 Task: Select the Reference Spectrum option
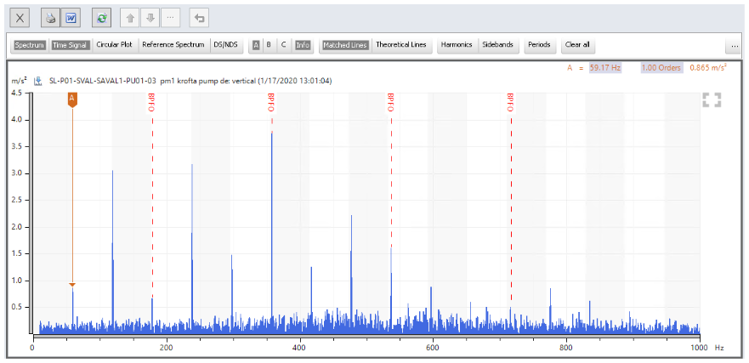173,45
